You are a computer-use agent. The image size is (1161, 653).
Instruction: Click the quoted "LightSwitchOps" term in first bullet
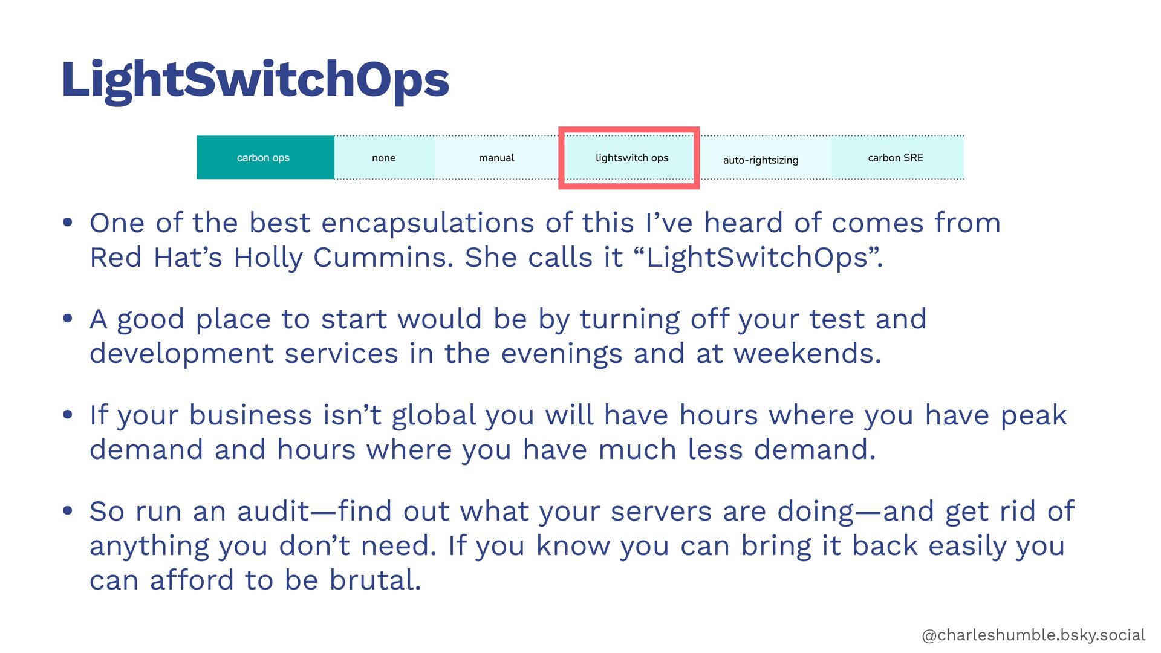point(757,258)
